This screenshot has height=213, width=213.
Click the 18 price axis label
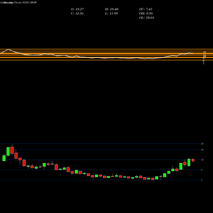[x=202, y=150]
